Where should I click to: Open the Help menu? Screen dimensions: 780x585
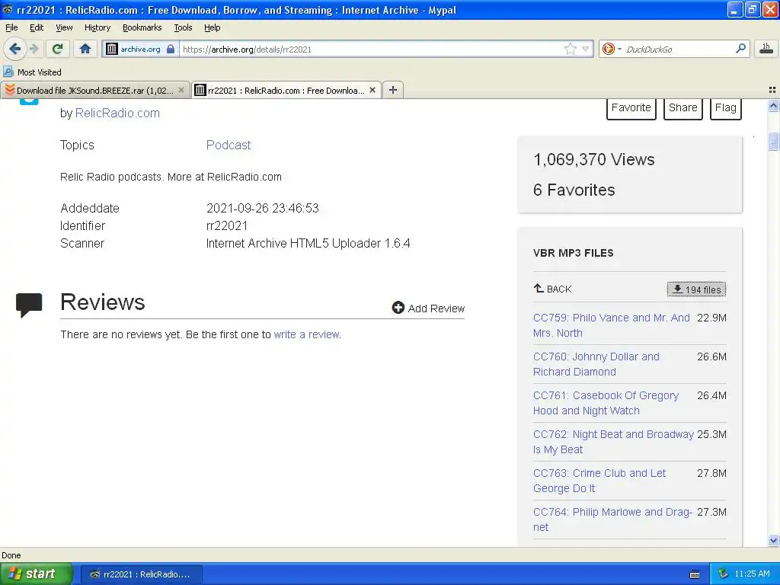[x=213, y=27]
